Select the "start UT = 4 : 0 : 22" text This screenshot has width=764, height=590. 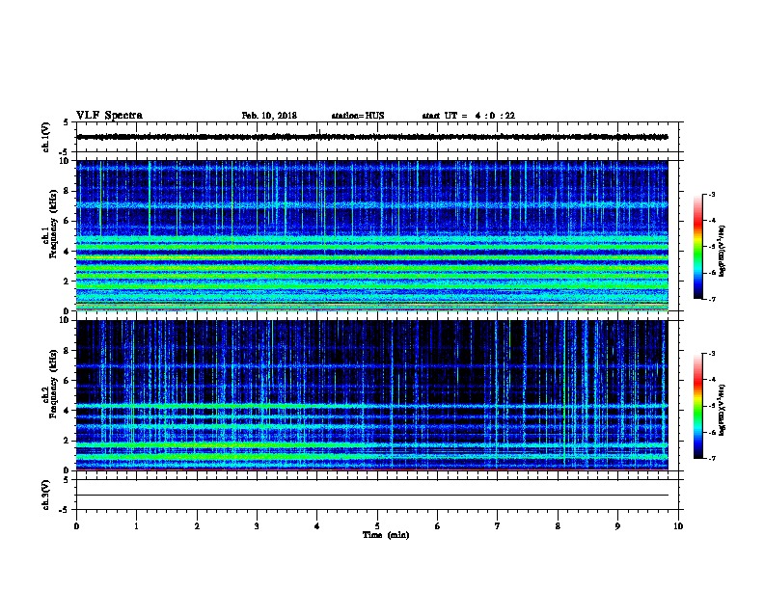pyautogui.click(x=468, y=116)
